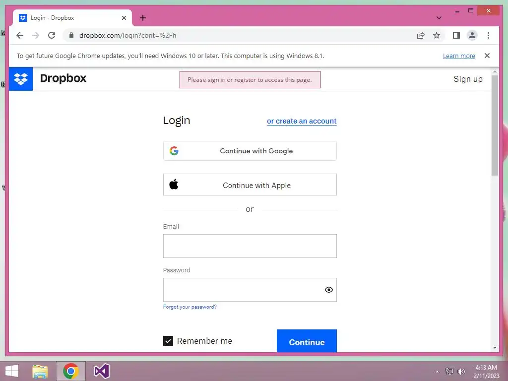Go back using the browser back arrow
The height and width of the screenshot is (381, 508).
pyautogui.click(x=20, y=35)
